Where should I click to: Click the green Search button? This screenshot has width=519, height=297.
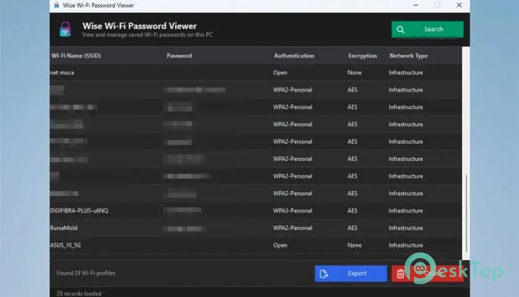pyautogui.click(x=427, y=29)
